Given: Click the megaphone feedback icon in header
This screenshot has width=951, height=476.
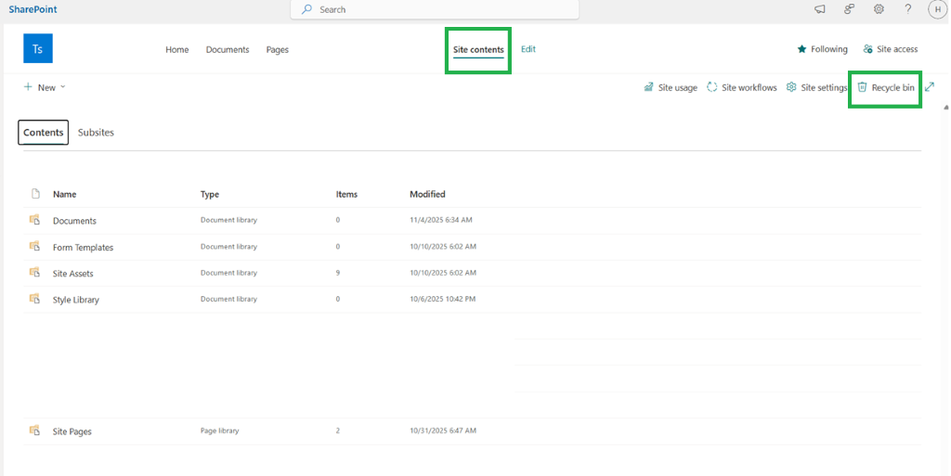Looking at the screenshot, I should point(819,9).
